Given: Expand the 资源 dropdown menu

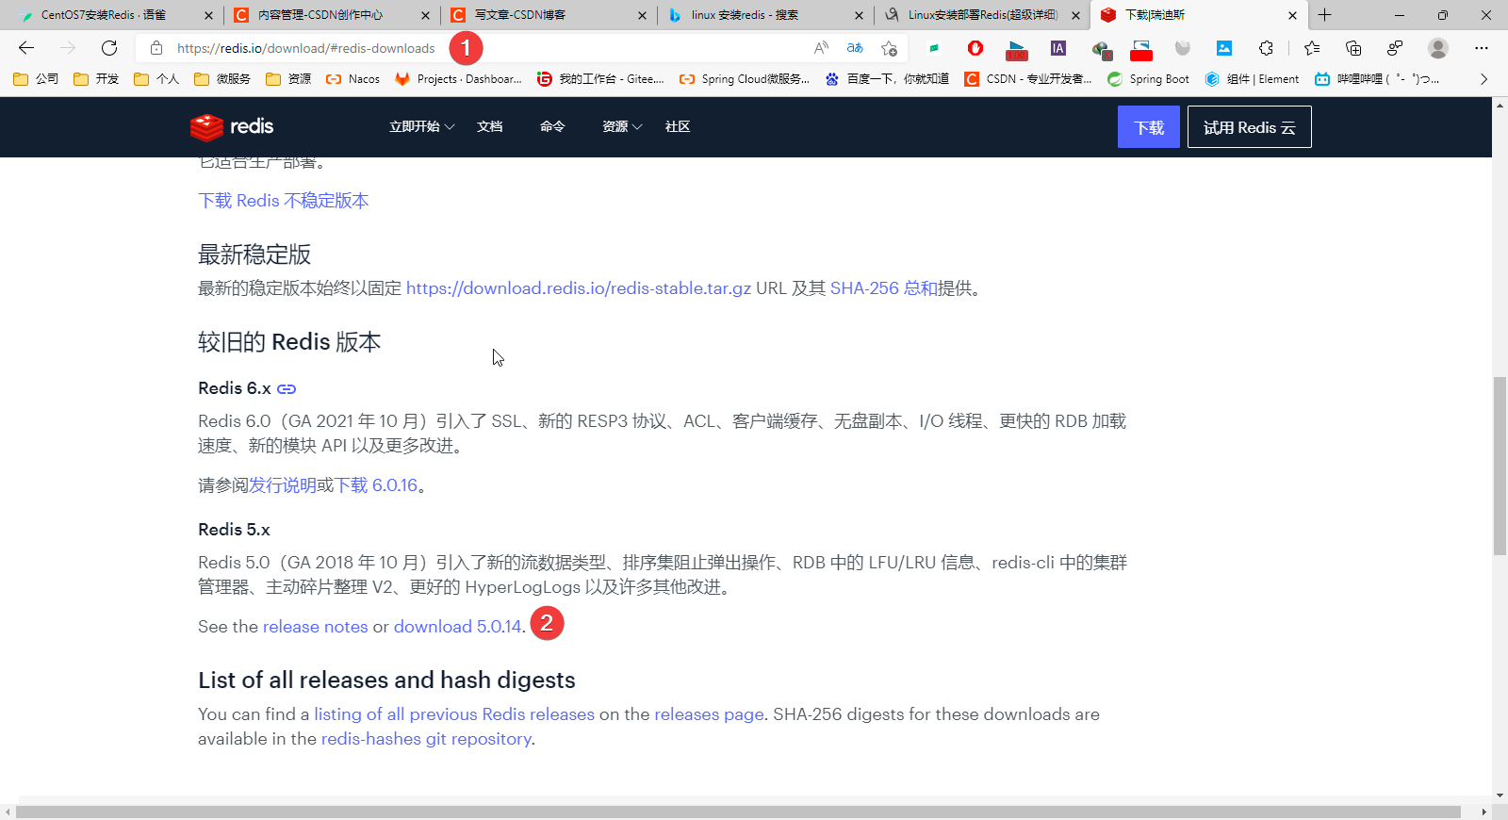Looking at the screenshot, I should coord(622,126).
